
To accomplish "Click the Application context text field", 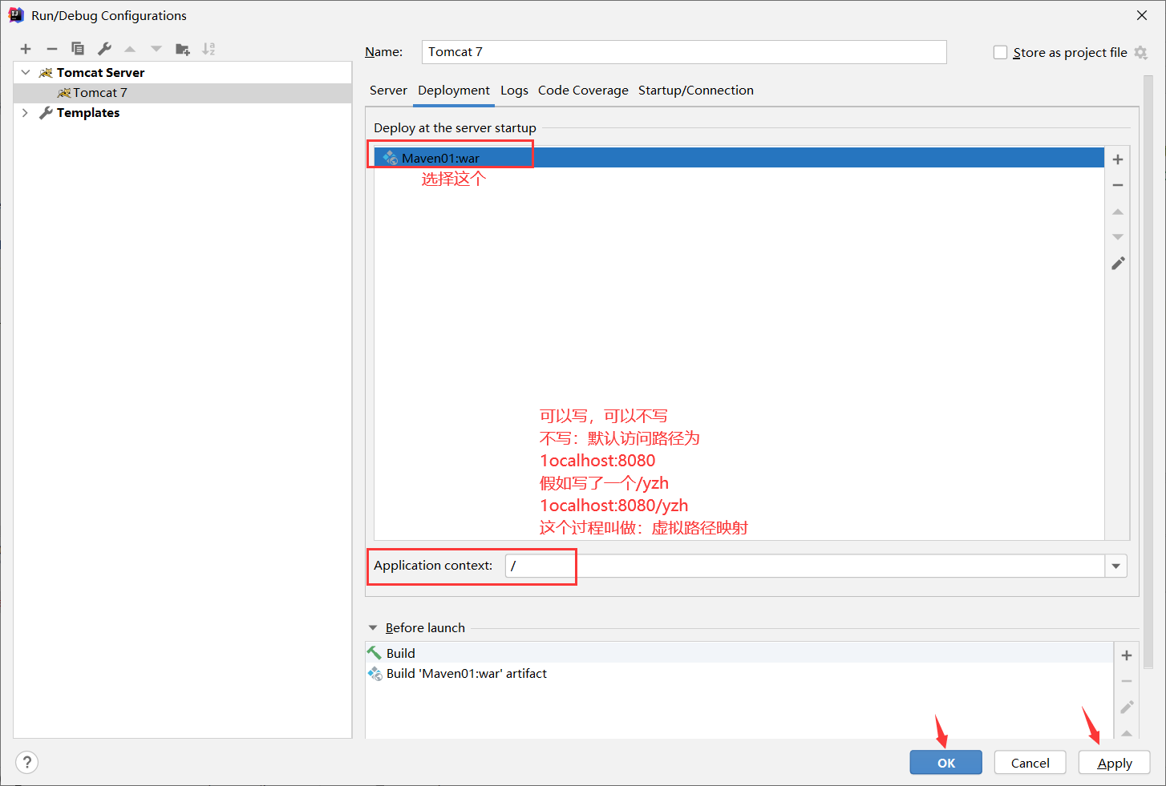I will (x=805, y=566).
